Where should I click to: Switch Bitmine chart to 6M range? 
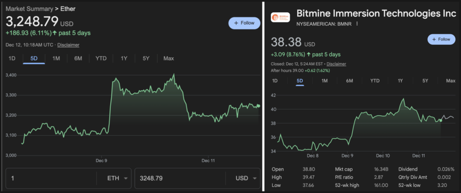click(349, 81)
